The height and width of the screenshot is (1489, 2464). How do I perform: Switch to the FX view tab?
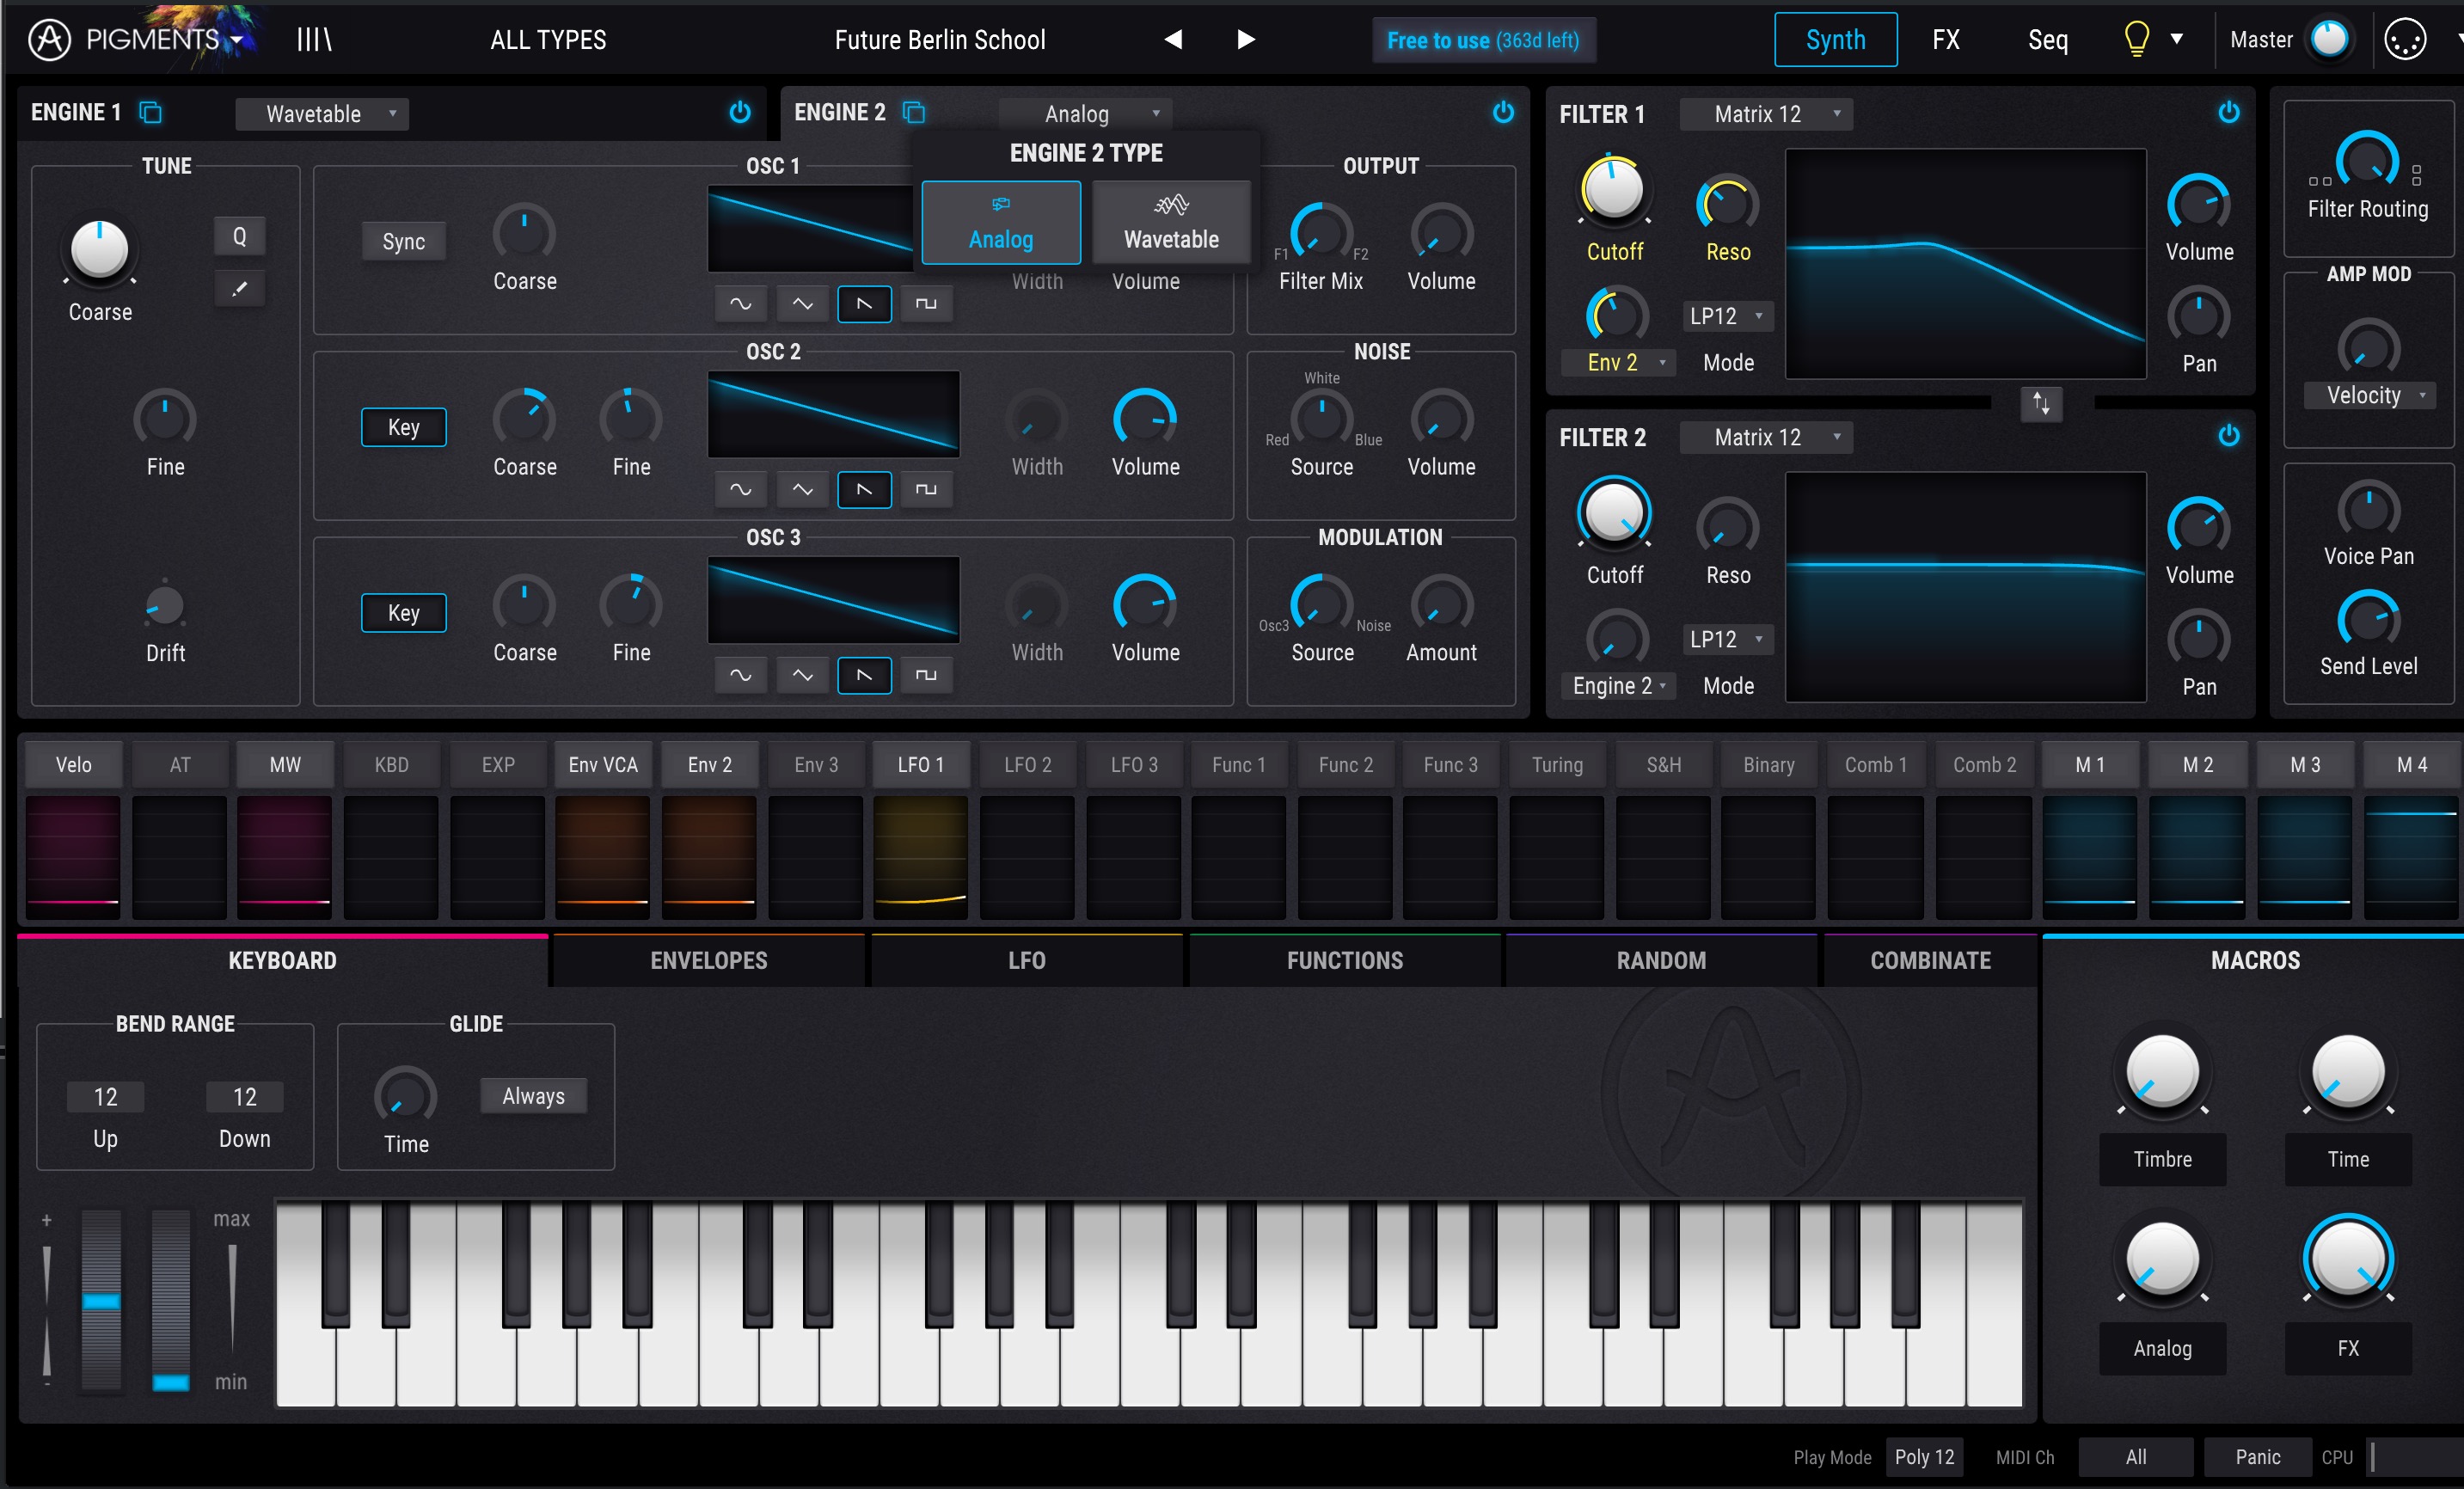[x=1946, y=40]
